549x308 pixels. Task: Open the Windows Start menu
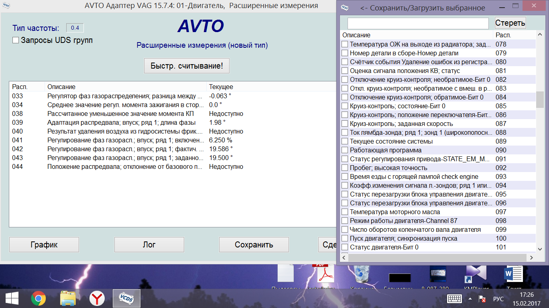(11, 298)
